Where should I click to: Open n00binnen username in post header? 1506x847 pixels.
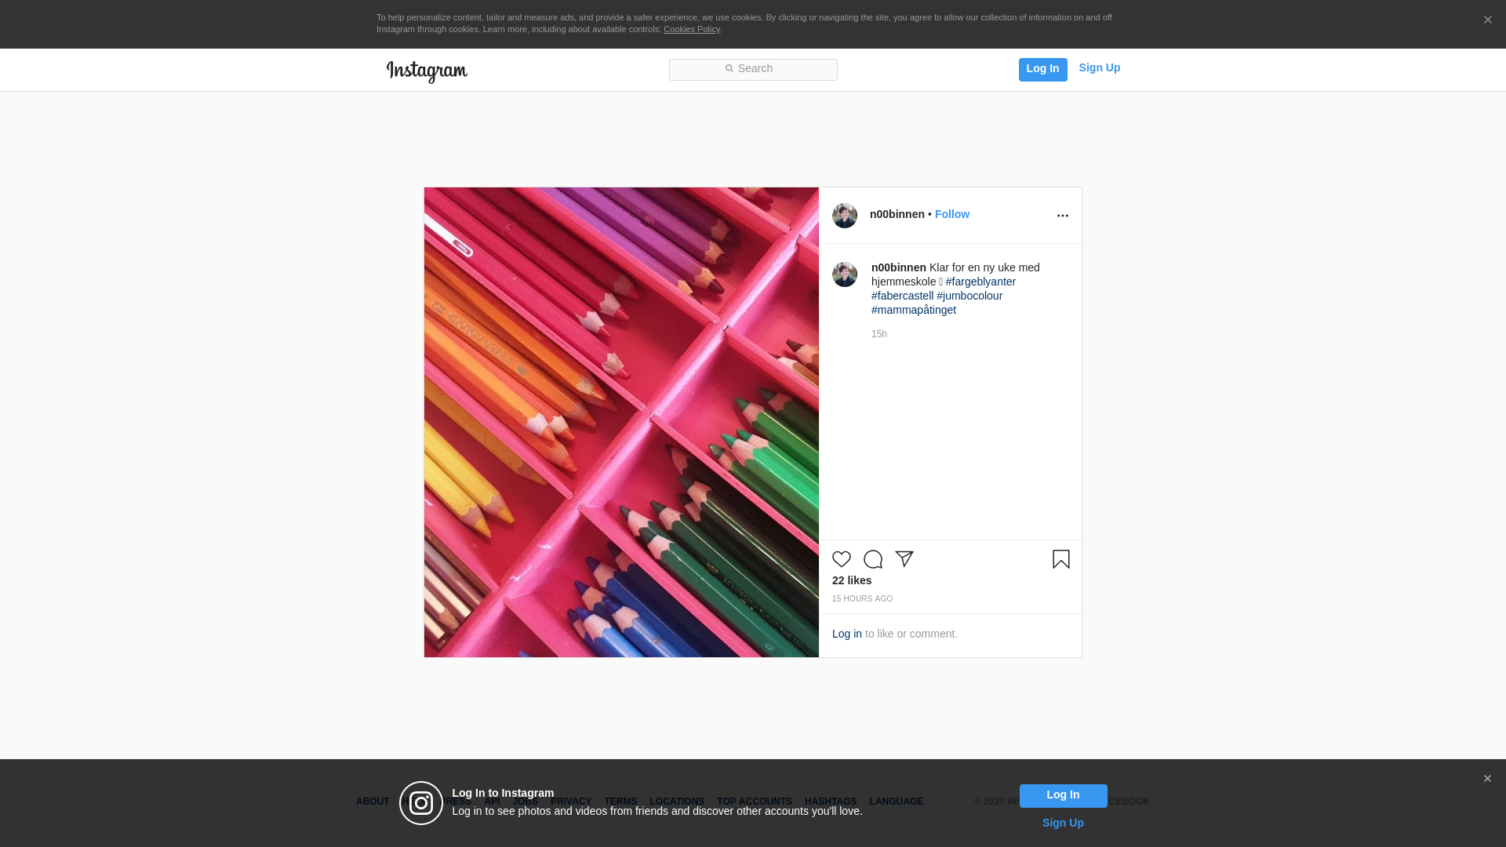(x=897, y=215)
